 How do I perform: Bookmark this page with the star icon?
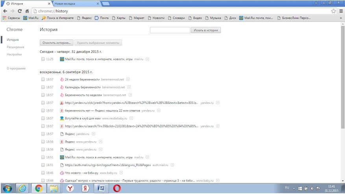pos(334,11)
